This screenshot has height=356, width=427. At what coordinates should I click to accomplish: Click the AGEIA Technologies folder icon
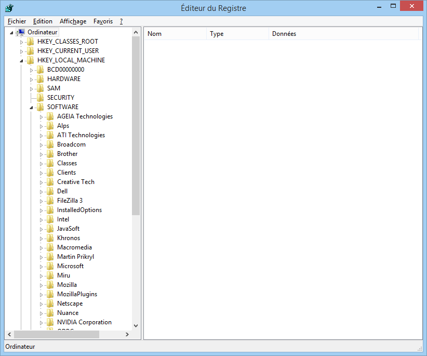[50, 116]
